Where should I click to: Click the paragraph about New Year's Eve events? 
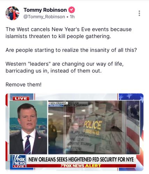(x=69, y=33)
